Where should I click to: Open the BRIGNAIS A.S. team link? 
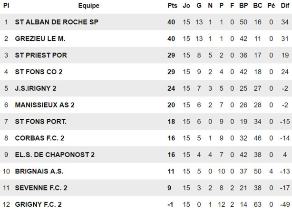pyautogui.click(x=39, y=171)
